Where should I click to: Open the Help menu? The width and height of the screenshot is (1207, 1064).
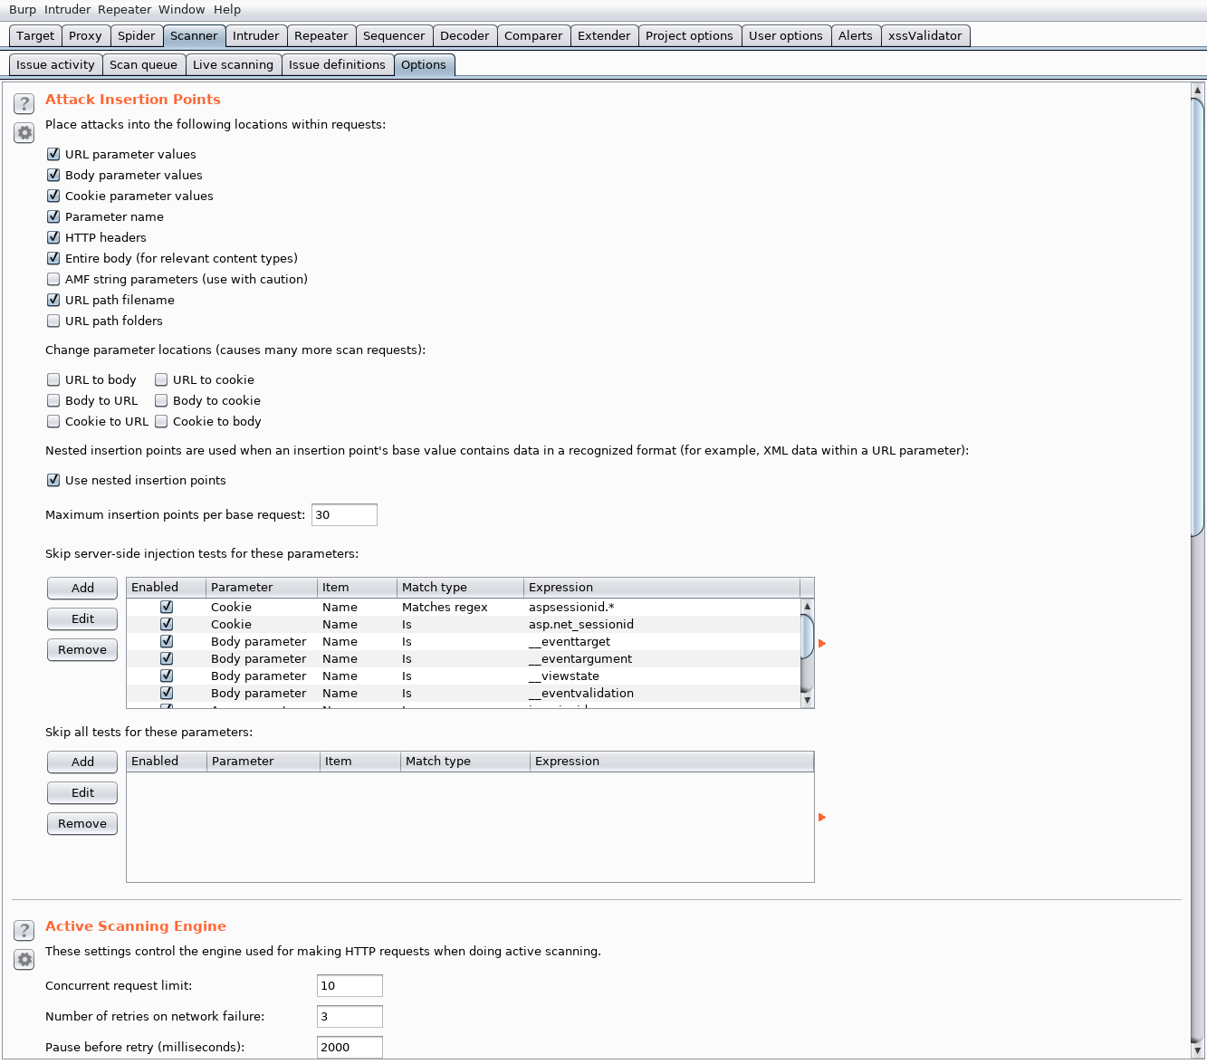(x=227, y=10)
